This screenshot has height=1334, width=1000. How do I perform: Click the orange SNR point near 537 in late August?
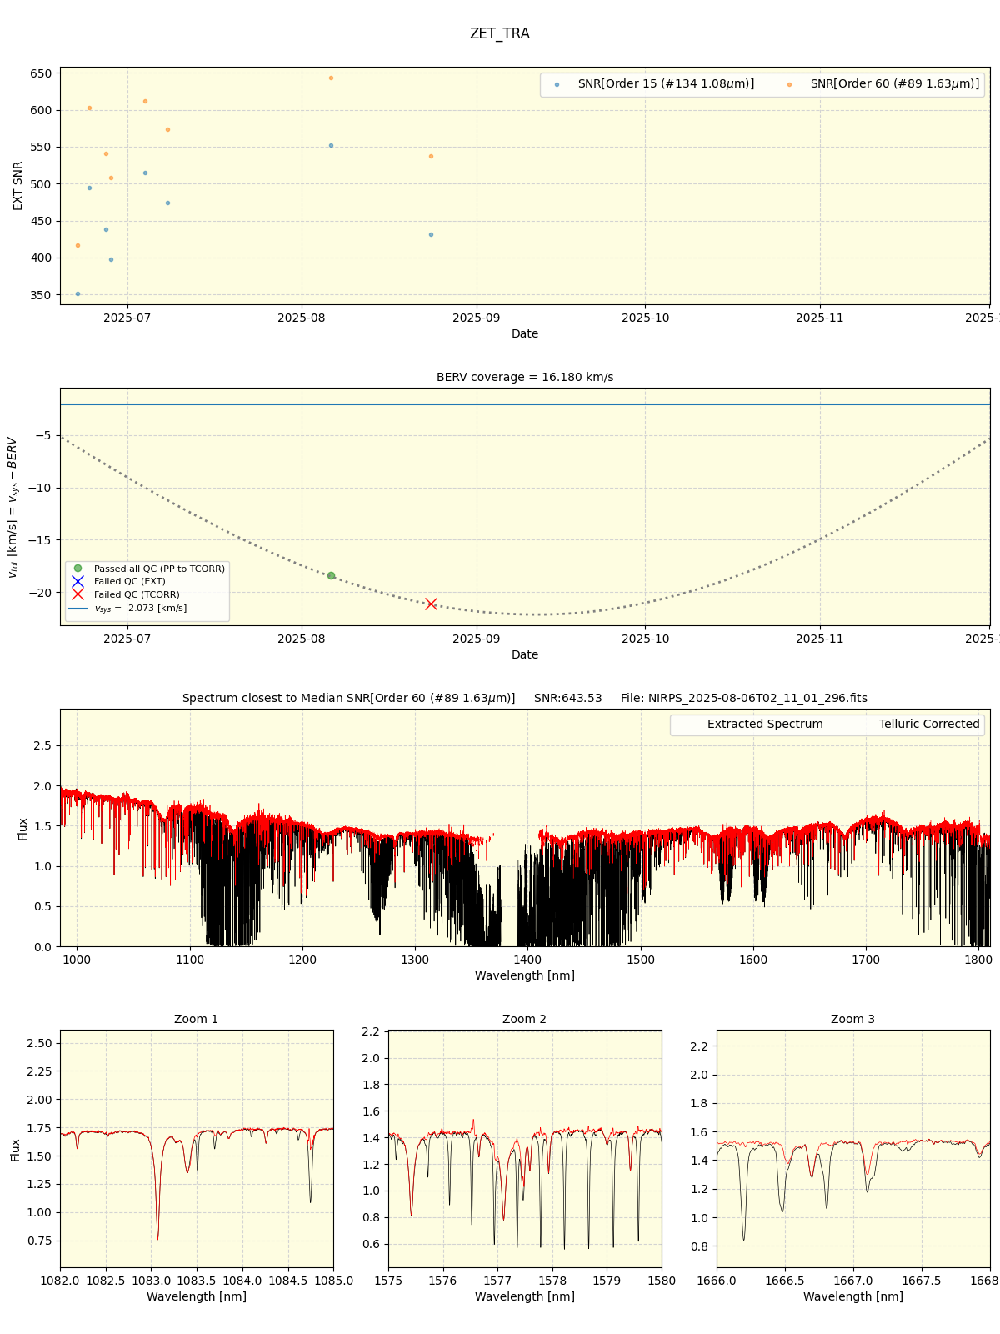click(x=431, y=157)
